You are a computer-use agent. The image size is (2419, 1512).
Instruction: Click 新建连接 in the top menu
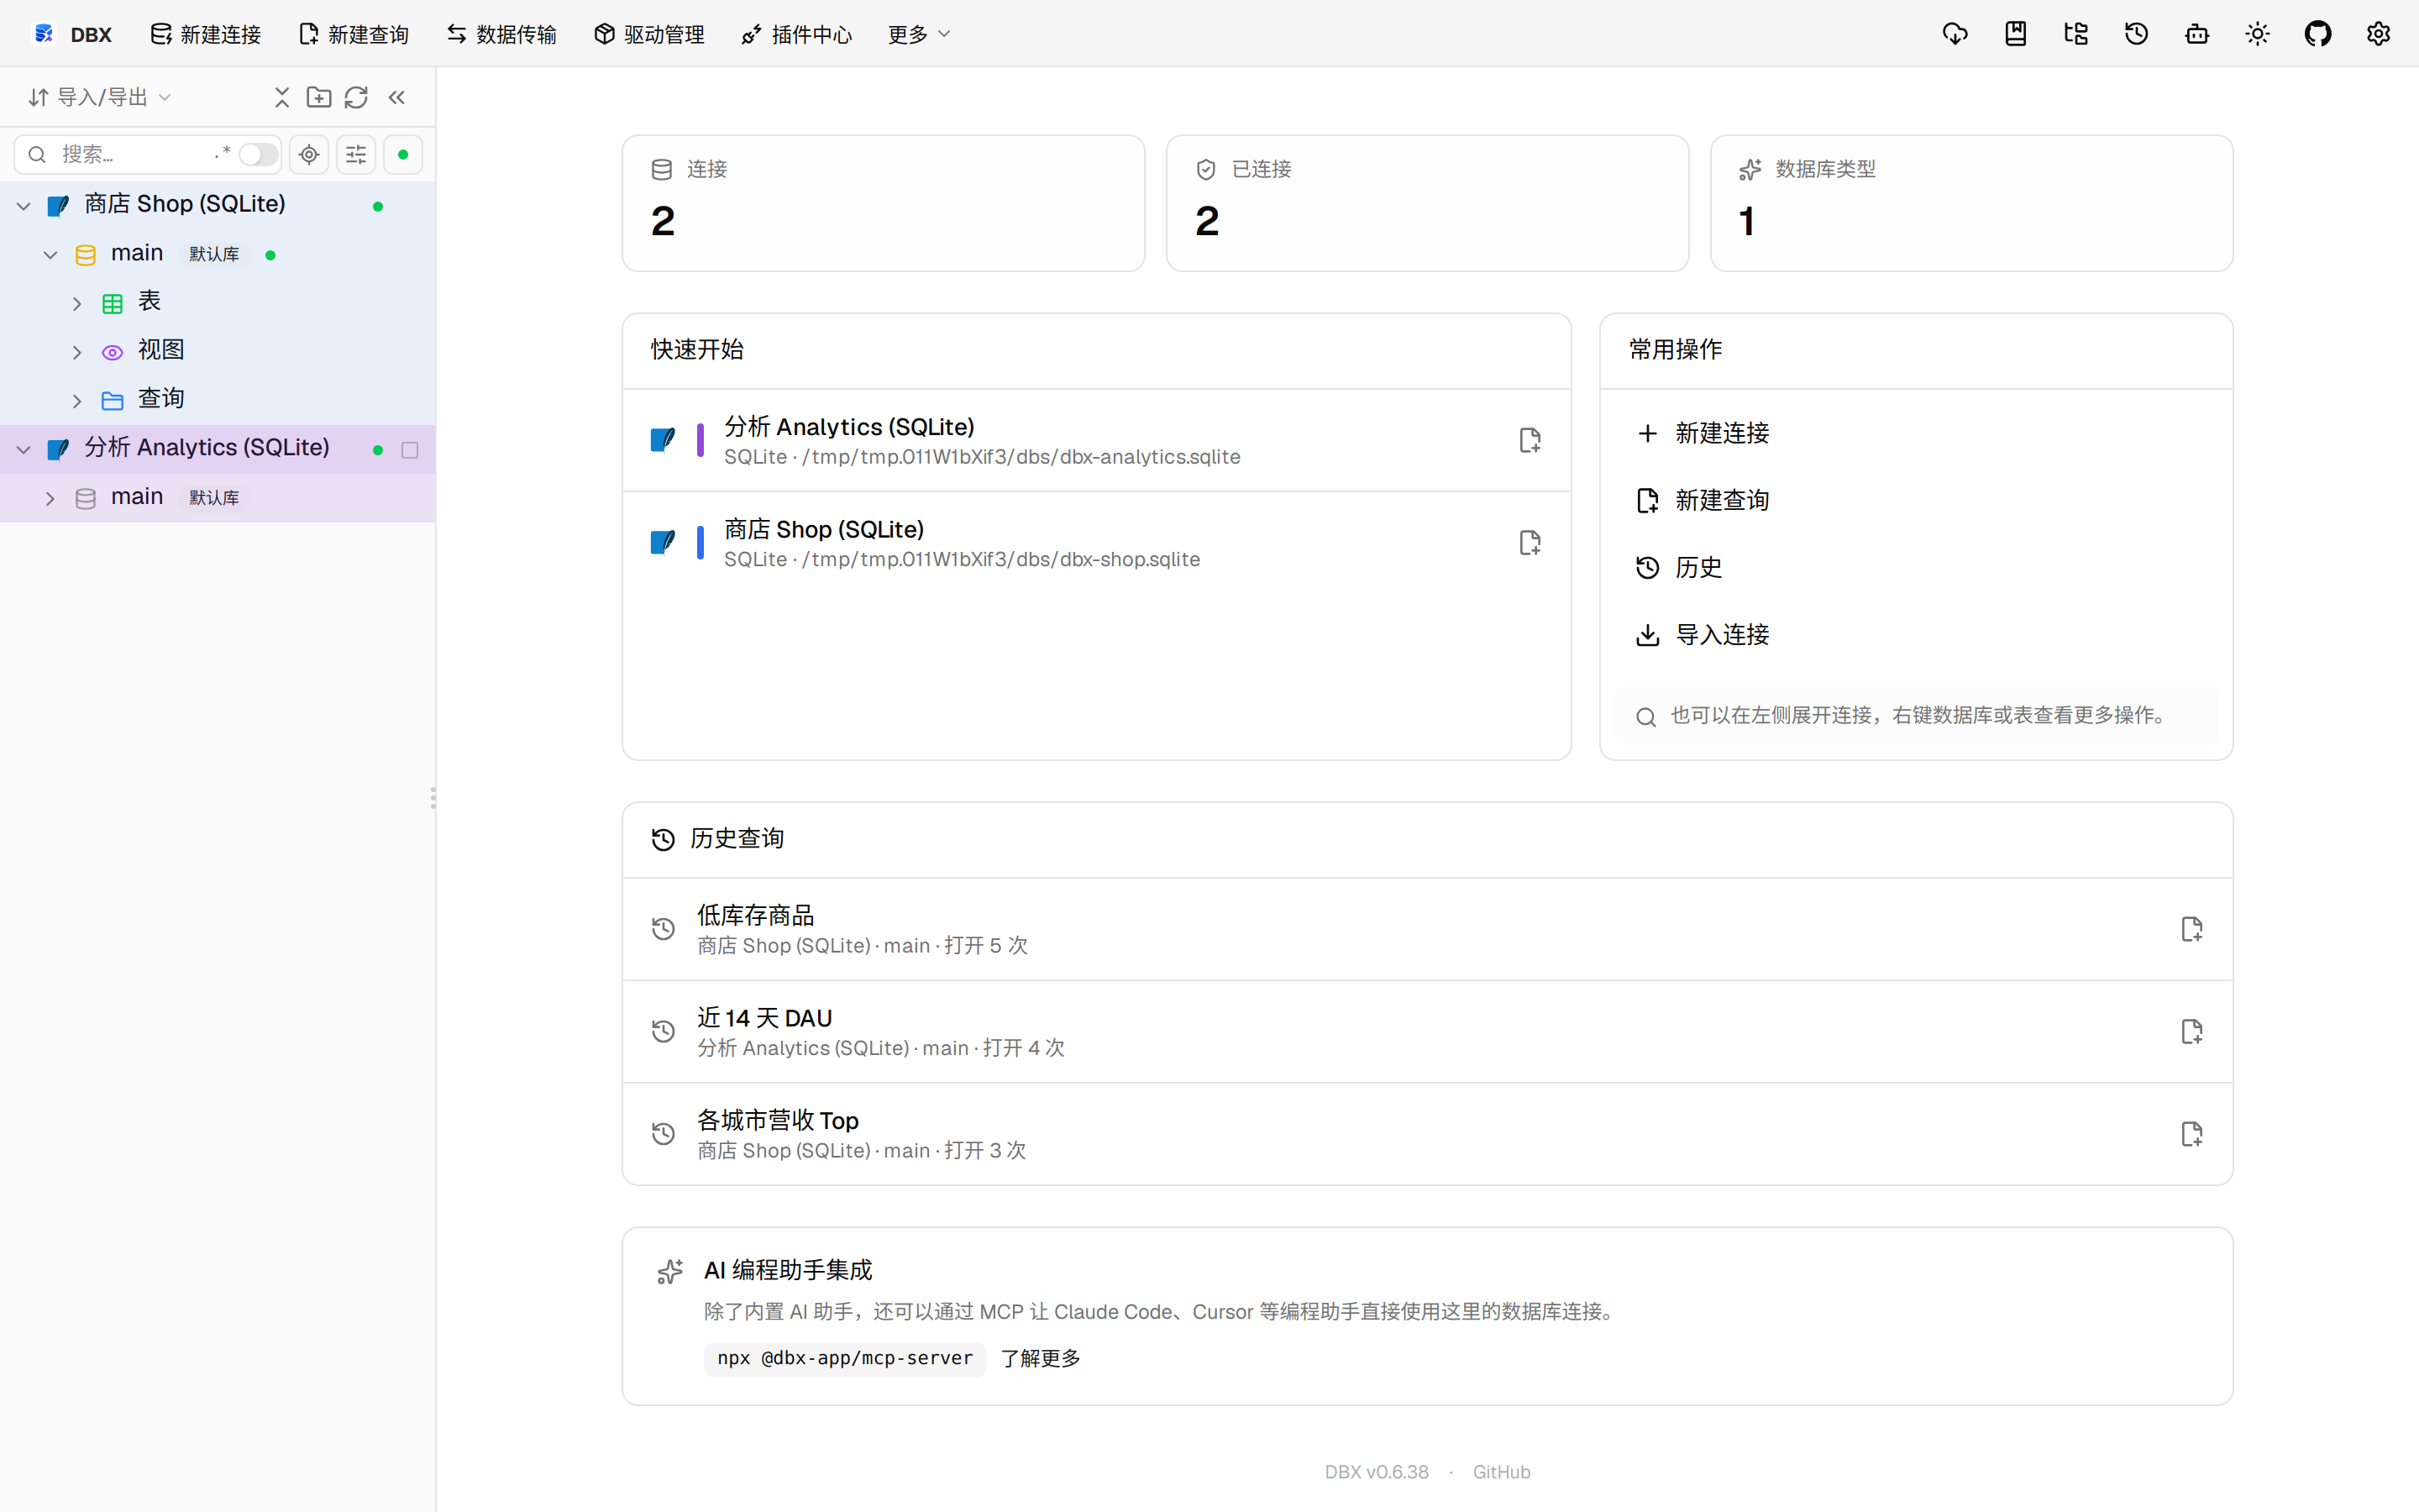pos(206,34)
